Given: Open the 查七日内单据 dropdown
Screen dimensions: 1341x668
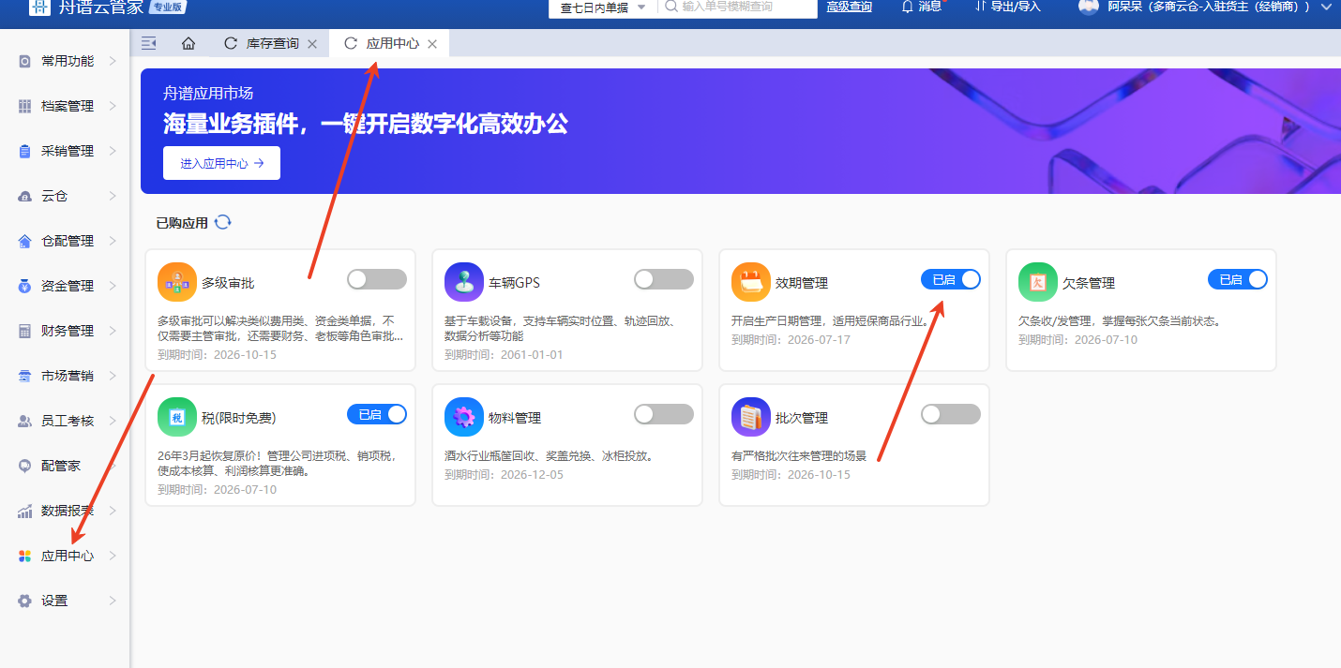Looking at the screenshot, I should [602, 7].
